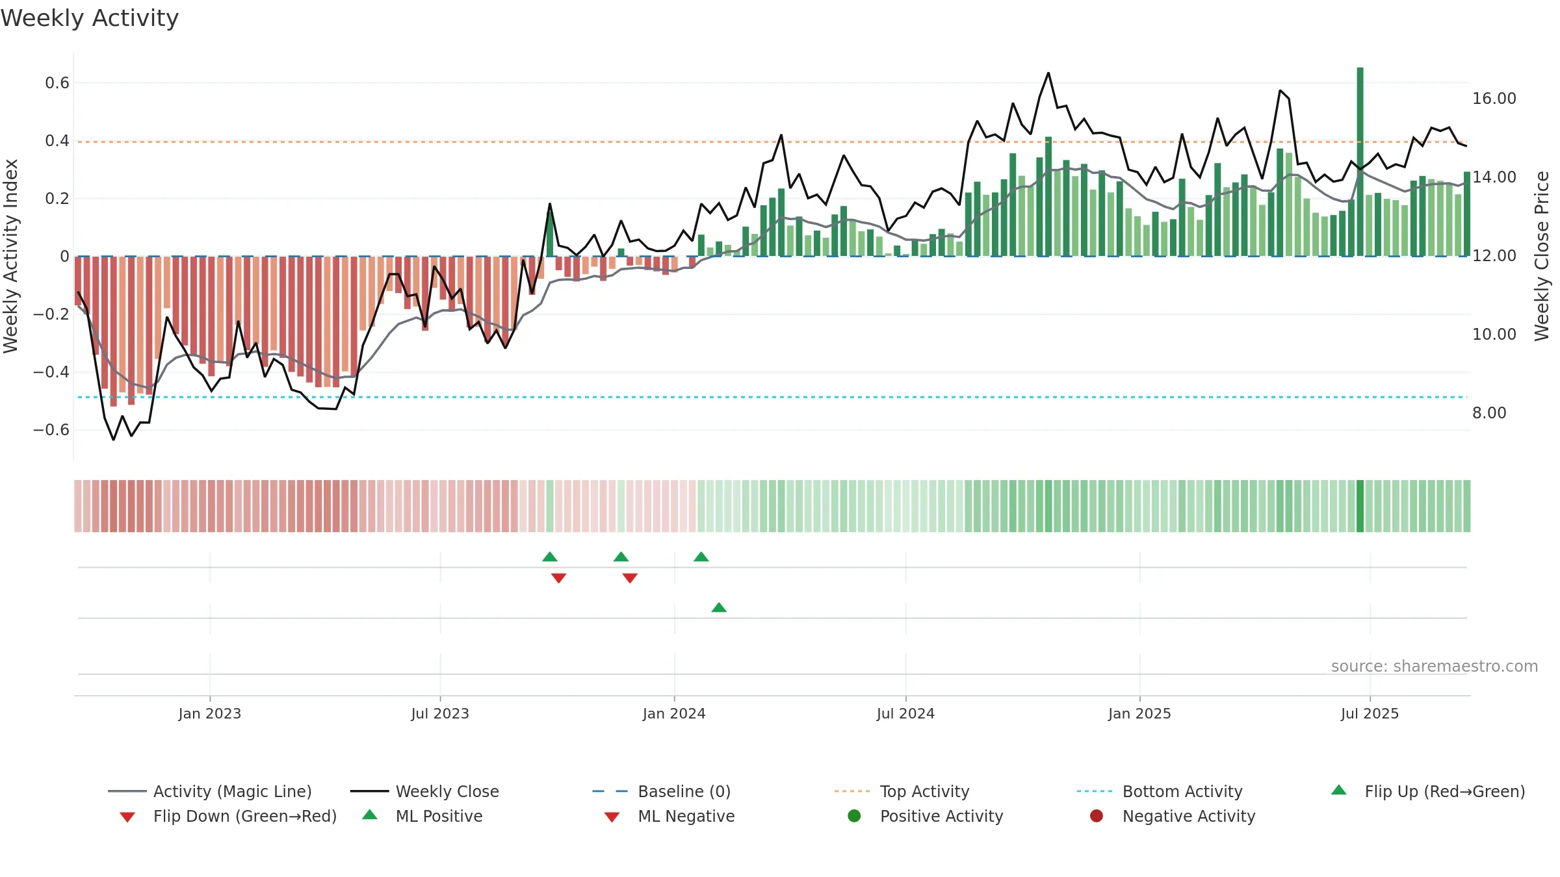Click the Bottom Activity legend entry
The width and height of the screenshot is (1560, 877).
[x=1160, y=791]
